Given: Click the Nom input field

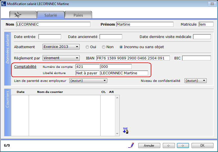Looking at the screenshot, I should tap(53, 24).
